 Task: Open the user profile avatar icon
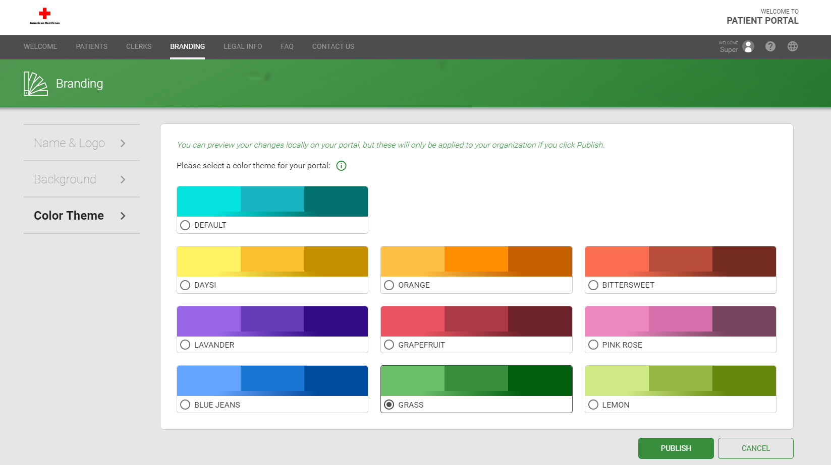click(x=748, y=46)
